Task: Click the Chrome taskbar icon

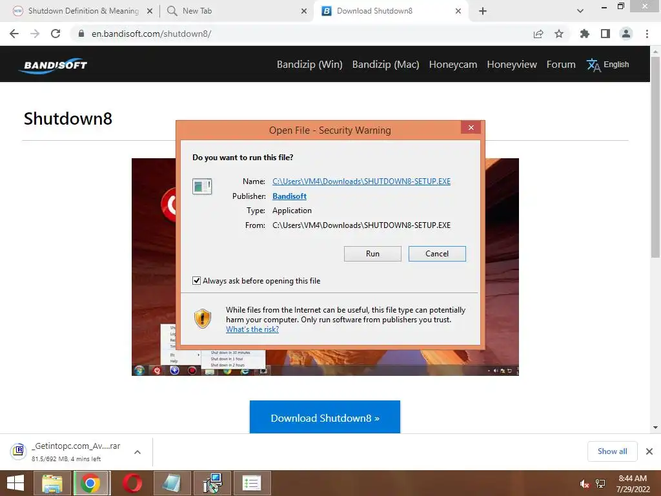Action: coord(90,483)
